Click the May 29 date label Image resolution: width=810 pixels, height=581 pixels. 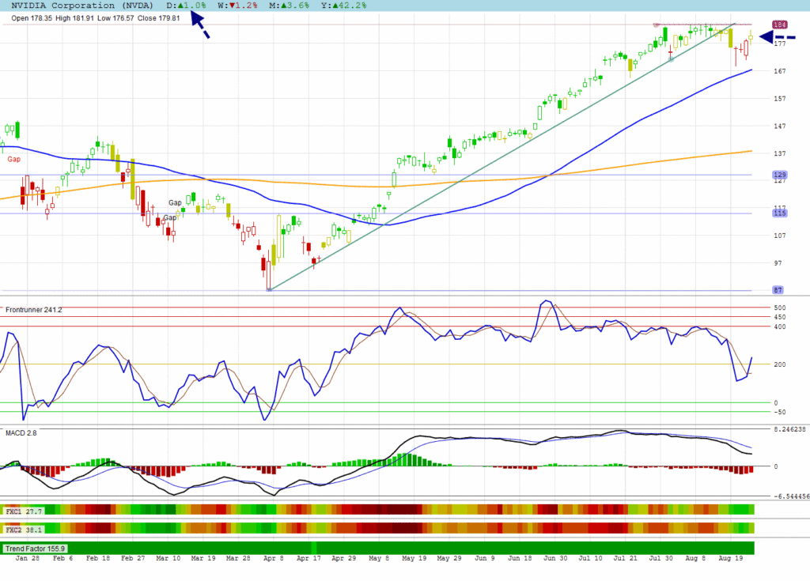tap(449, 558)
